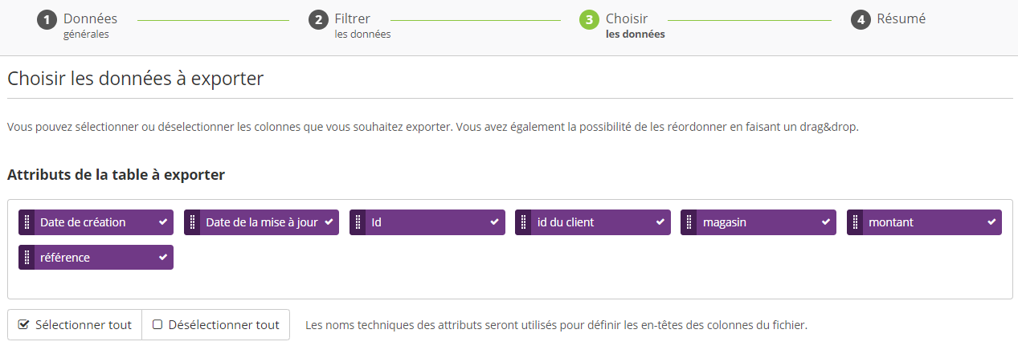Image resolution: width=1018 pixels, height=358 pixels.
Task: Open the Résumé step
Action: 901,18
